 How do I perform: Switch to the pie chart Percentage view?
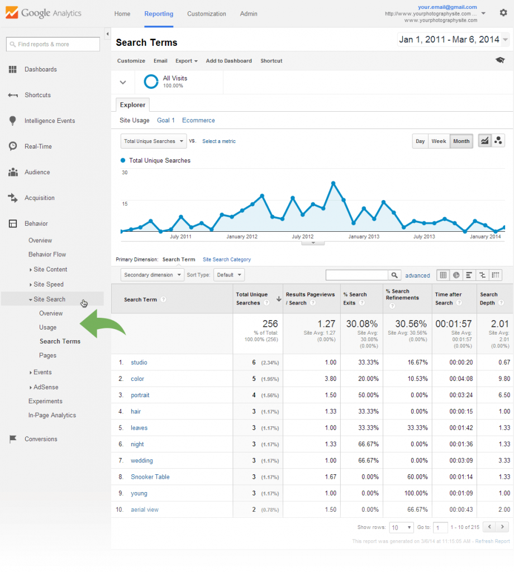(x=456, y=275)
